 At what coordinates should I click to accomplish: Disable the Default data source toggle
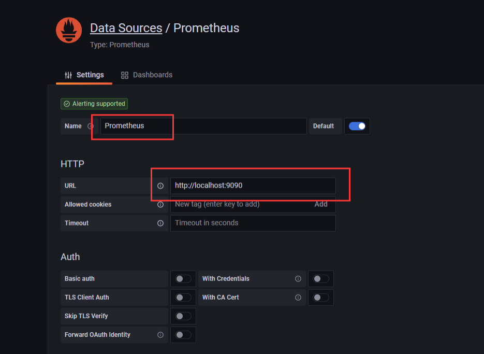coord(357,126)
